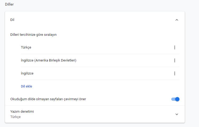Image resolution: width=199 pixels, height=127 pixels.
Task: Click the Yazım denetimi label
Action: [22, 112]
